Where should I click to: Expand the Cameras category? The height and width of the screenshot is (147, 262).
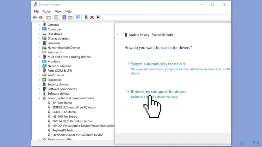click(x=40, y=25)
